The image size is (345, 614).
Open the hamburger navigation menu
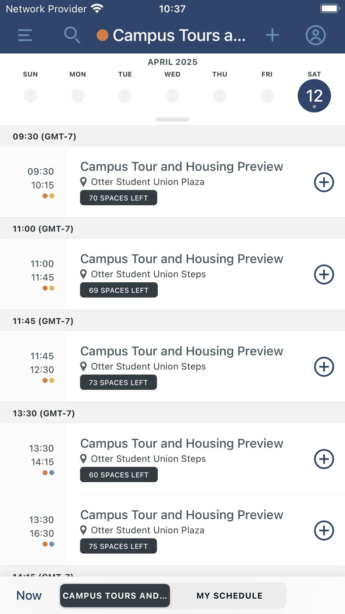pos(25,35)
